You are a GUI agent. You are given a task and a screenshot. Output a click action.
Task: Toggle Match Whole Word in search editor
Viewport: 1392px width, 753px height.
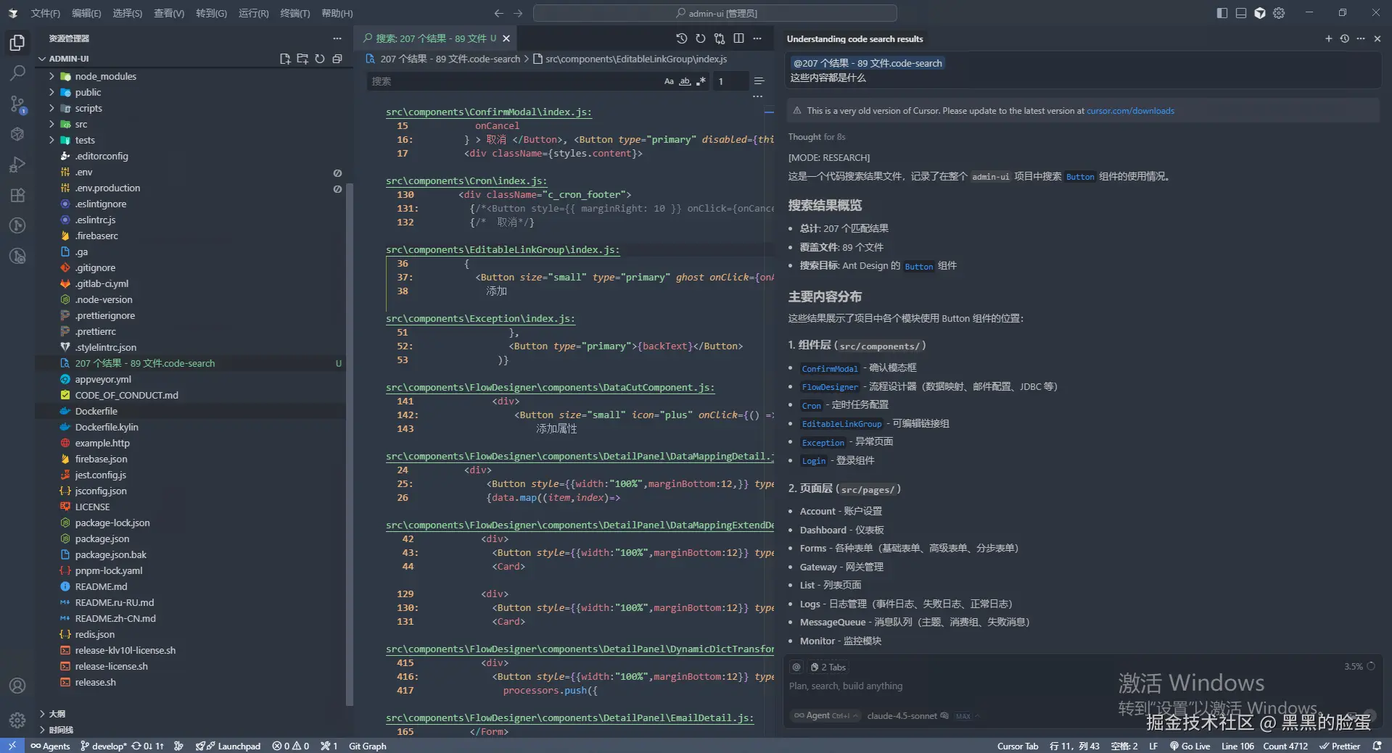click(685, 81)
